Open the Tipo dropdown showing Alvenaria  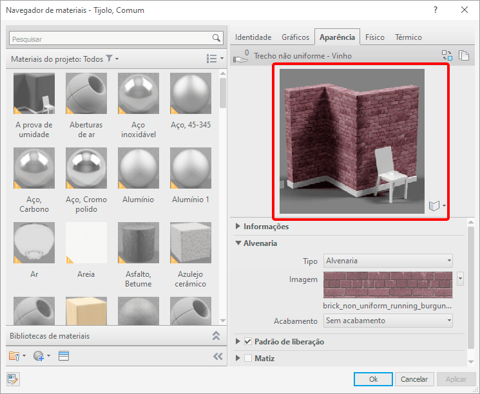coord(388,261)
